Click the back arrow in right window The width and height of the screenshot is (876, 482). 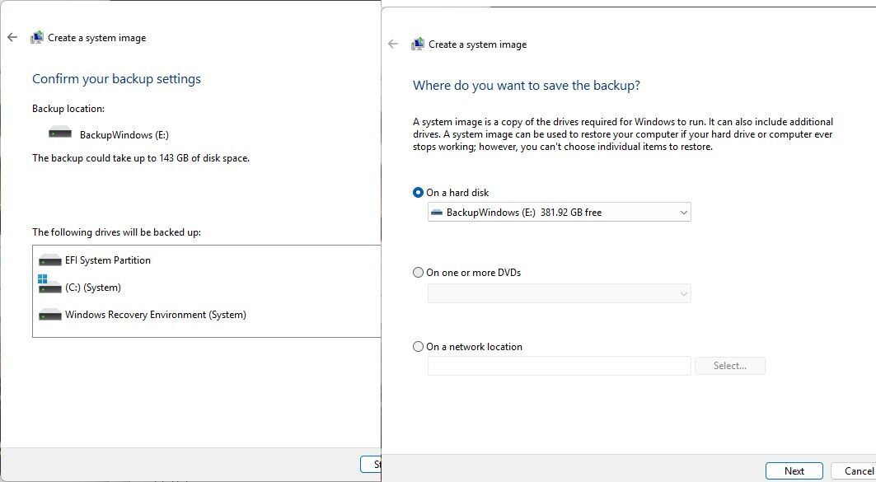[393, 44]
